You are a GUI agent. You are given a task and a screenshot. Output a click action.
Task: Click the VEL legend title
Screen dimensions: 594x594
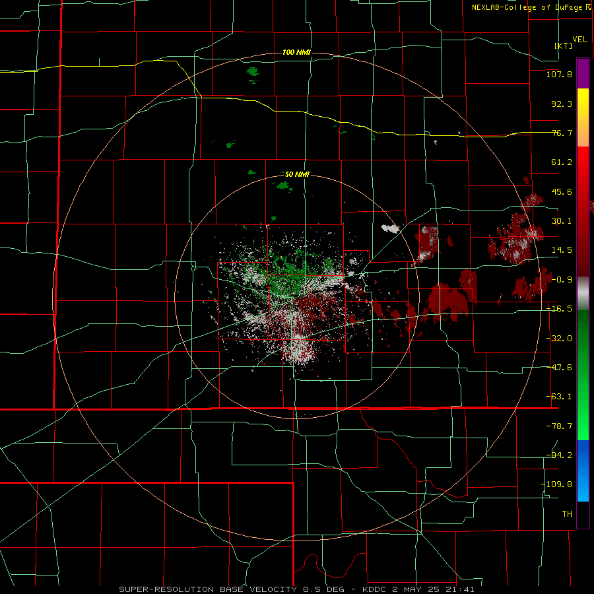[579, 40]
